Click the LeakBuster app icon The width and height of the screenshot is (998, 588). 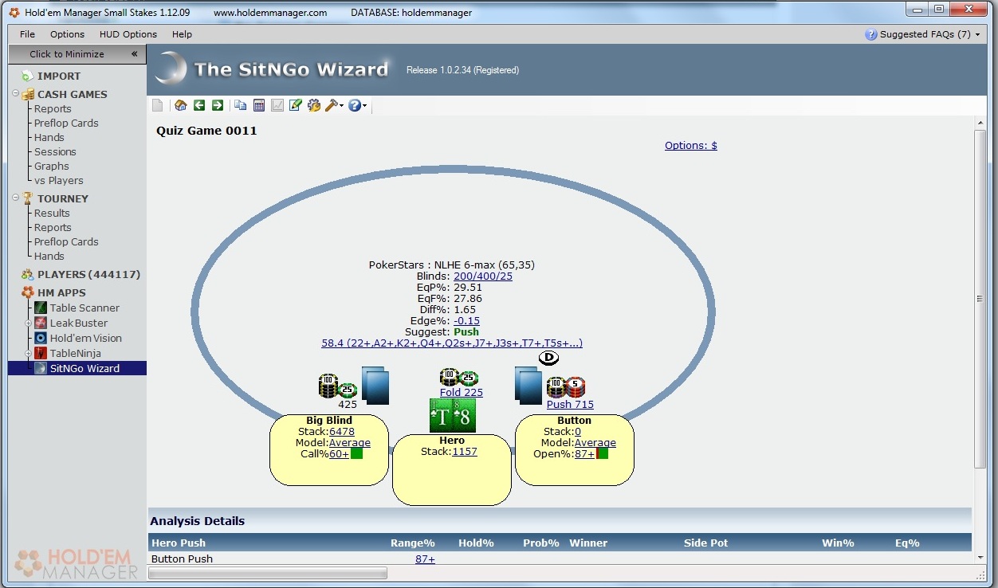pos(41,323)
